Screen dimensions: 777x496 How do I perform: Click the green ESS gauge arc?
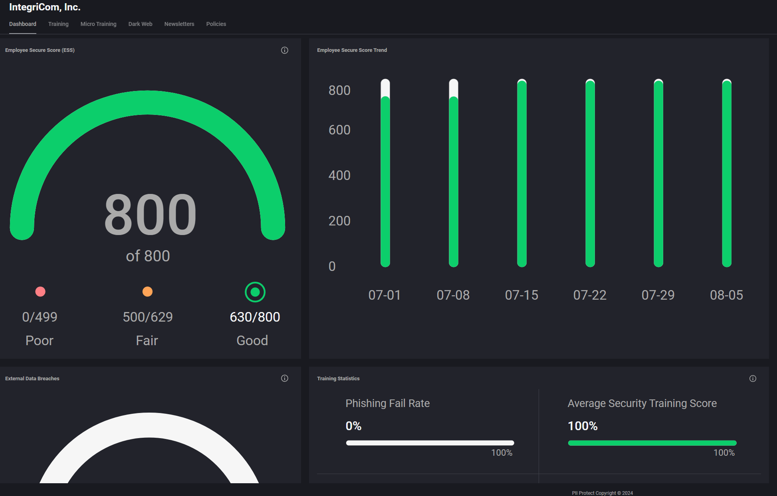147,103
